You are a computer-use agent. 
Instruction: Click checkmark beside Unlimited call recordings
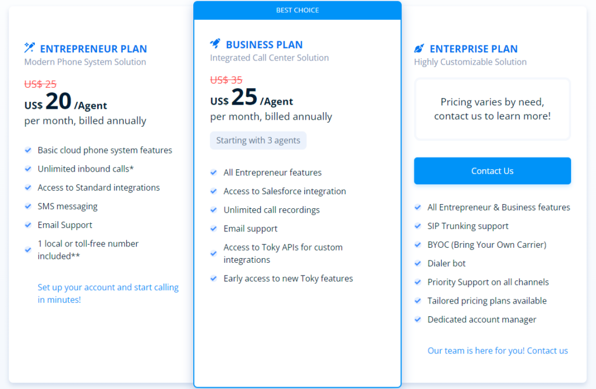point(214,210)
